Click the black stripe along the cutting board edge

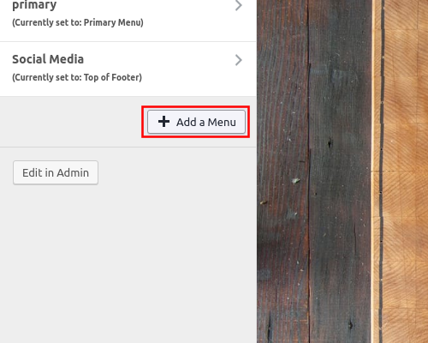pyautogui.click(x=382, y=171)
